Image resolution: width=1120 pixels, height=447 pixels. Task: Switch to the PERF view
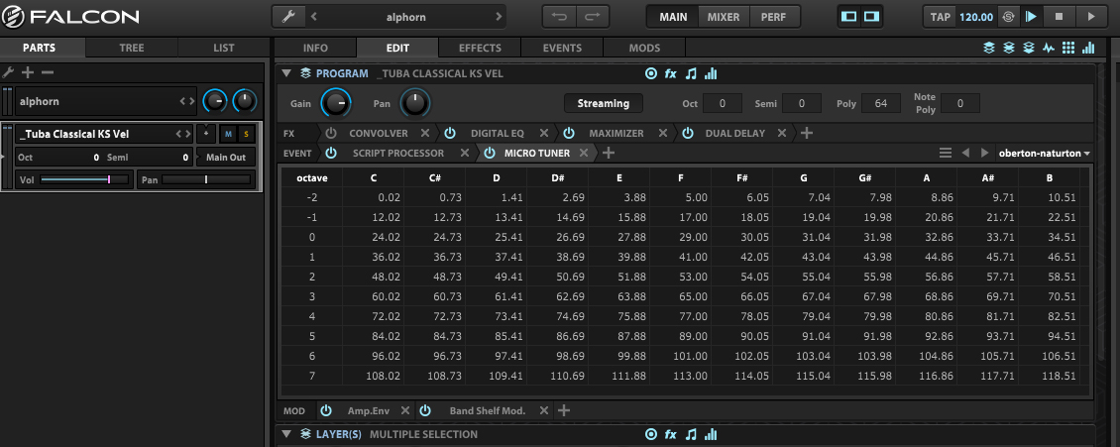pyautogui.click(x=771, y=17)
